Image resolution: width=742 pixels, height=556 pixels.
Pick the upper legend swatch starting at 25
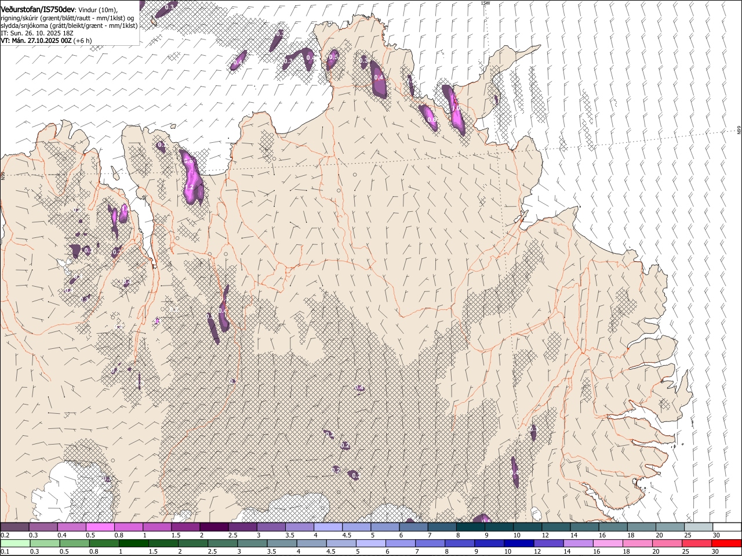698,527
